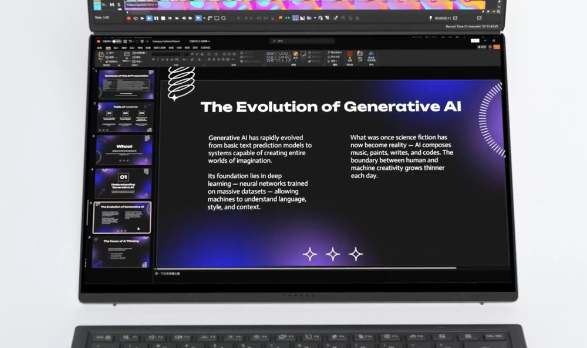Toggle automatic crossfades button
This screenshot has width=587, height=348.
point(302,18)
